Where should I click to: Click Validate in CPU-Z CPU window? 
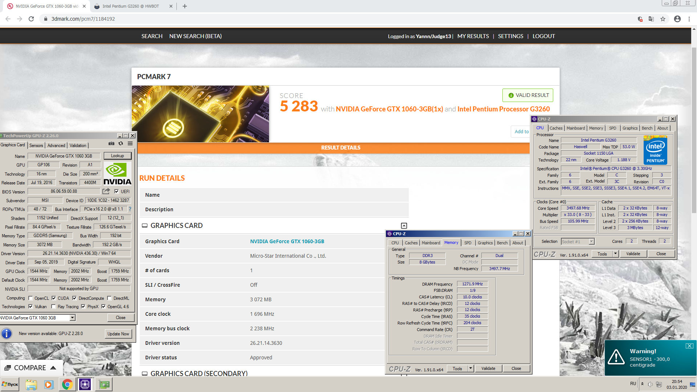click(633, 254)
